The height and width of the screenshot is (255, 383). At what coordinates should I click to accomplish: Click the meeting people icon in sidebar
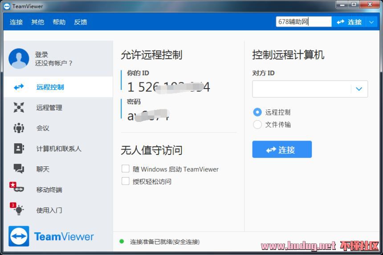point(19,128)
